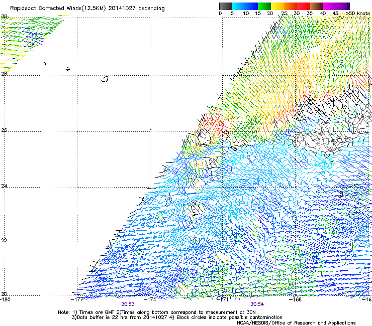Click the longitude axis label '-168'
This screenshot has height=326, width=372.
tap(296, 299)
